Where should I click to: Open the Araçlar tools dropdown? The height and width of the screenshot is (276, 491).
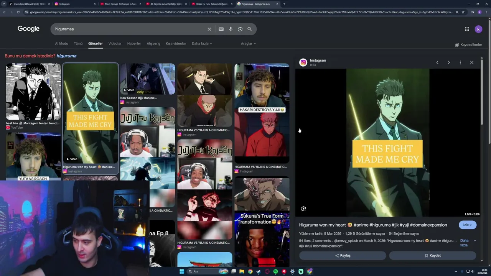tap(248, 44)
